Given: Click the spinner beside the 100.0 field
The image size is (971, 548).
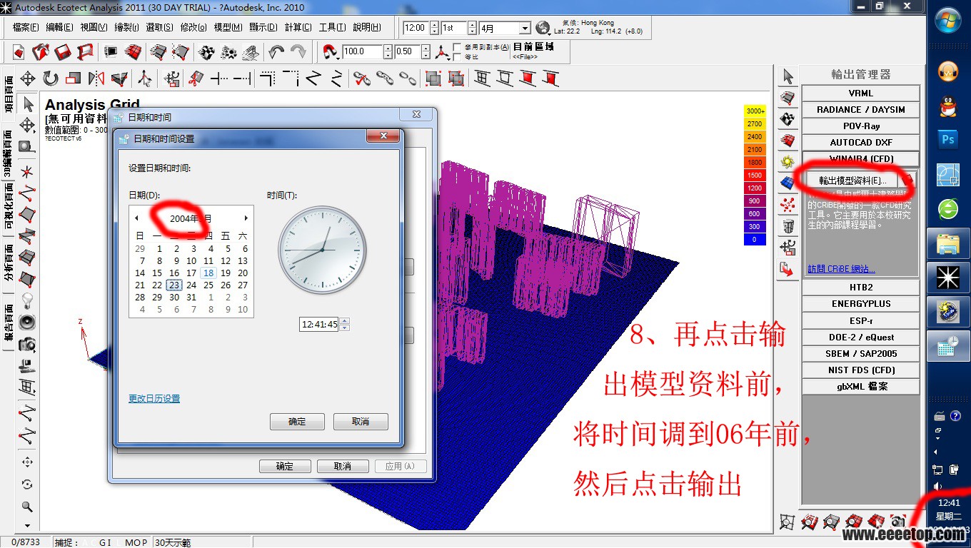Looking at the screenshot, I should [388, 52].
